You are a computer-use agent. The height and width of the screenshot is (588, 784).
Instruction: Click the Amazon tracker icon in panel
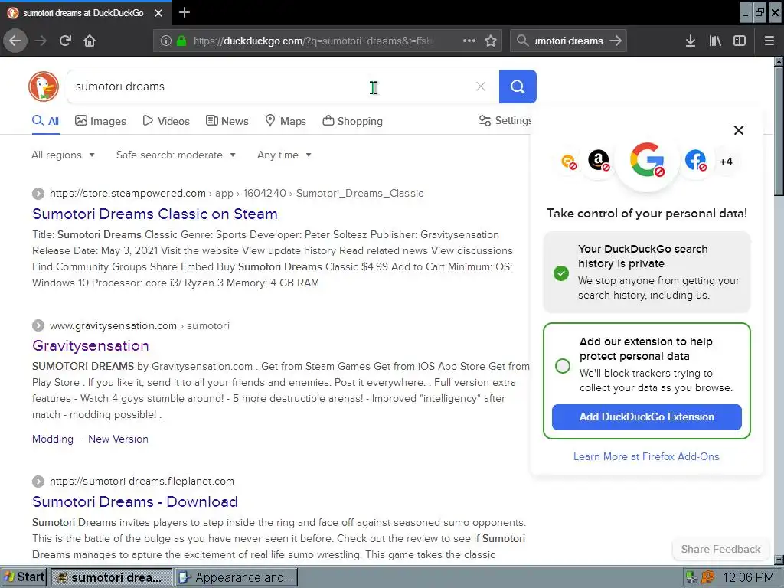tap(599, 161)
